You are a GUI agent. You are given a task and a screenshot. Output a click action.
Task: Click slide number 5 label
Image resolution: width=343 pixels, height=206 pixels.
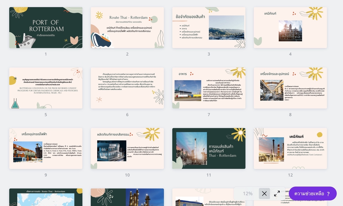pyautogui.click(x=46, y=114)
